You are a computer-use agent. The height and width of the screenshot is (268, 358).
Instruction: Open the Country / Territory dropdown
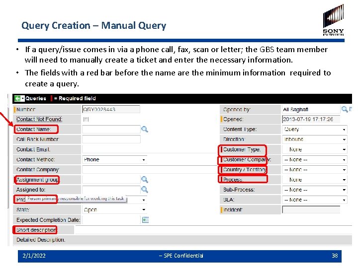click(x=315, y=170)
